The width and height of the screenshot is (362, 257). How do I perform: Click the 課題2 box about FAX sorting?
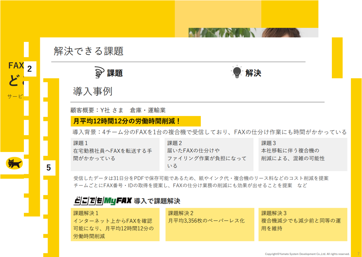[209, 154]
